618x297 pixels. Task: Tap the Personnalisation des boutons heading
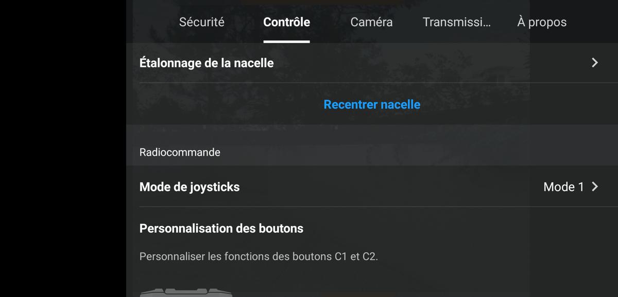(x=221, y=228)
